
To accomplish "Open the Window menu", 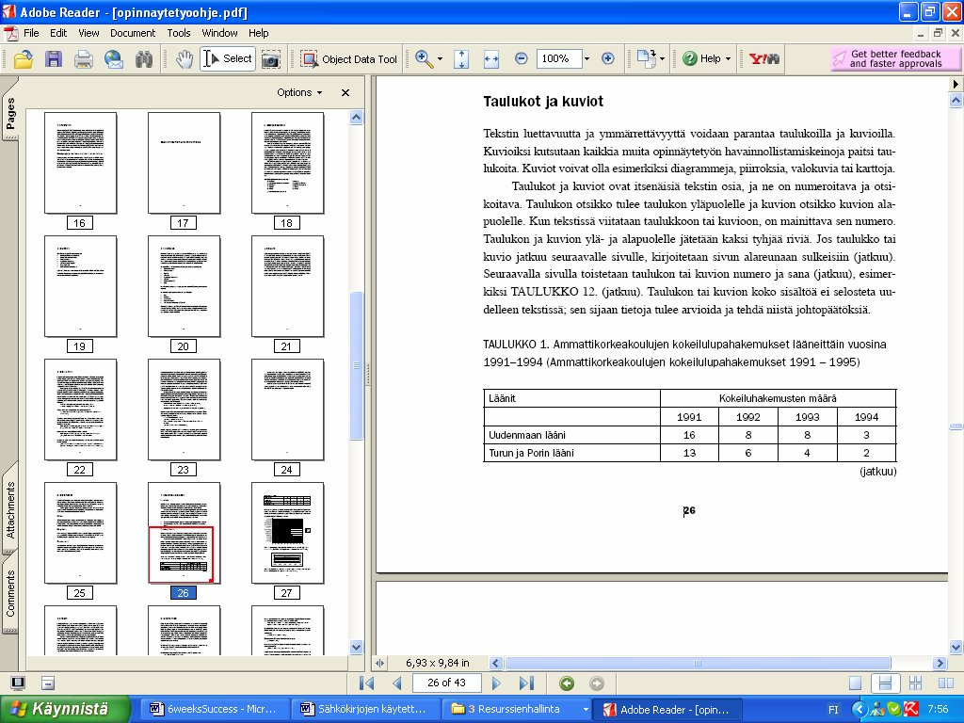I will tap(219, 33).
